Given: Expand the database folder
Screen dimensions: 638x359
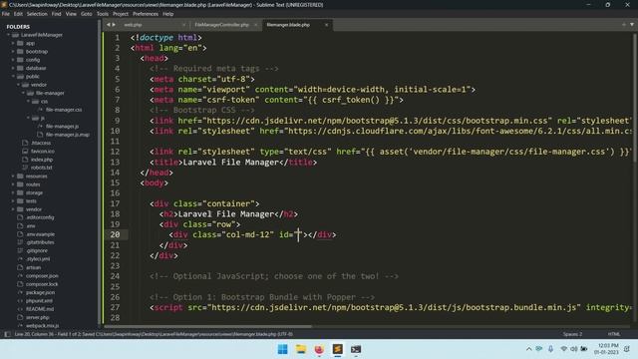Looking at the screenshot, I should pyautogui.click(x=13, y=68).
